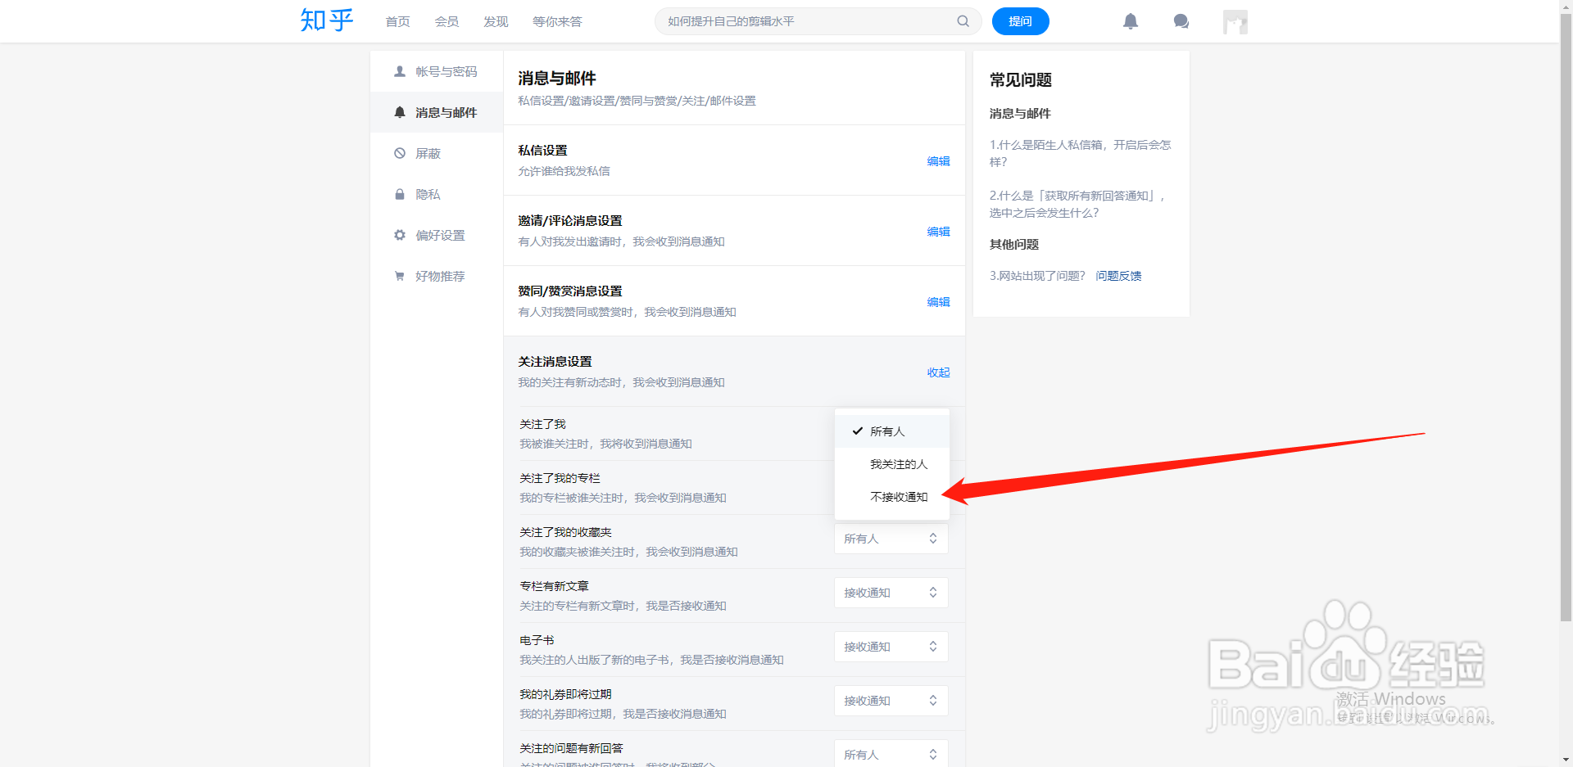Open the 专栏有新文章 notification dropdown

891,592
